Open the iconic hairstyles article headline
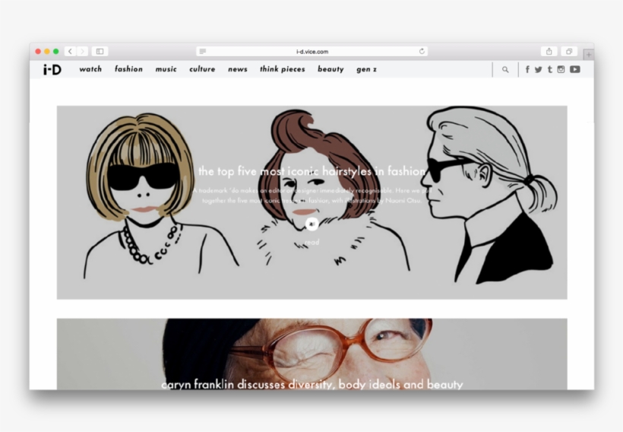This screenshot has height=432, width=623. coord(312,171)
